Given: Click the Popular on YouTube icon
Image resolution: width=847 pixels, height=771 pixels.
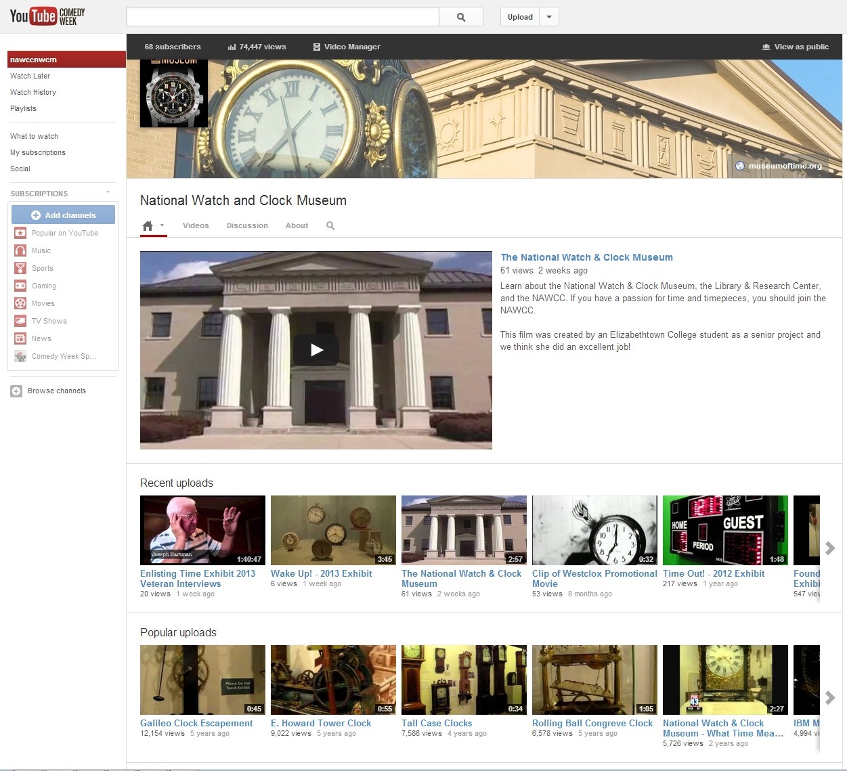Looking at the screenshot, I should tap(20, 233).
